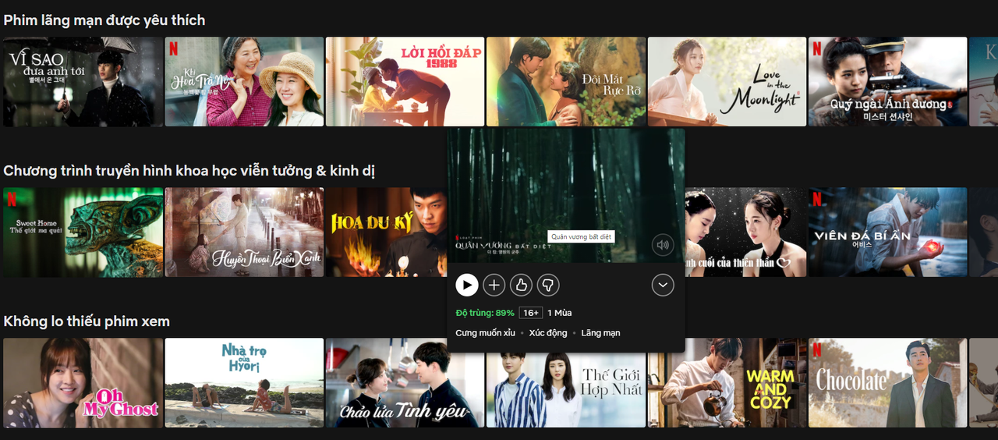Image resolution: width=998 pixels, height=440 pixels.
Task: Open the 'Nhà trọ của Hyori' thumbnail
Action: coord(244,382)
